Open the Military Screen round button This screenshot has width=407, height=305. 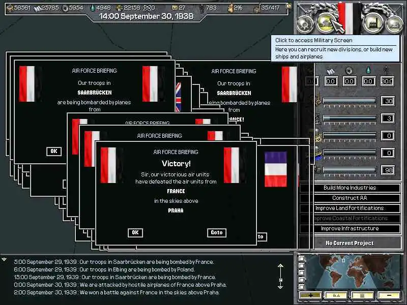[326, 23]
